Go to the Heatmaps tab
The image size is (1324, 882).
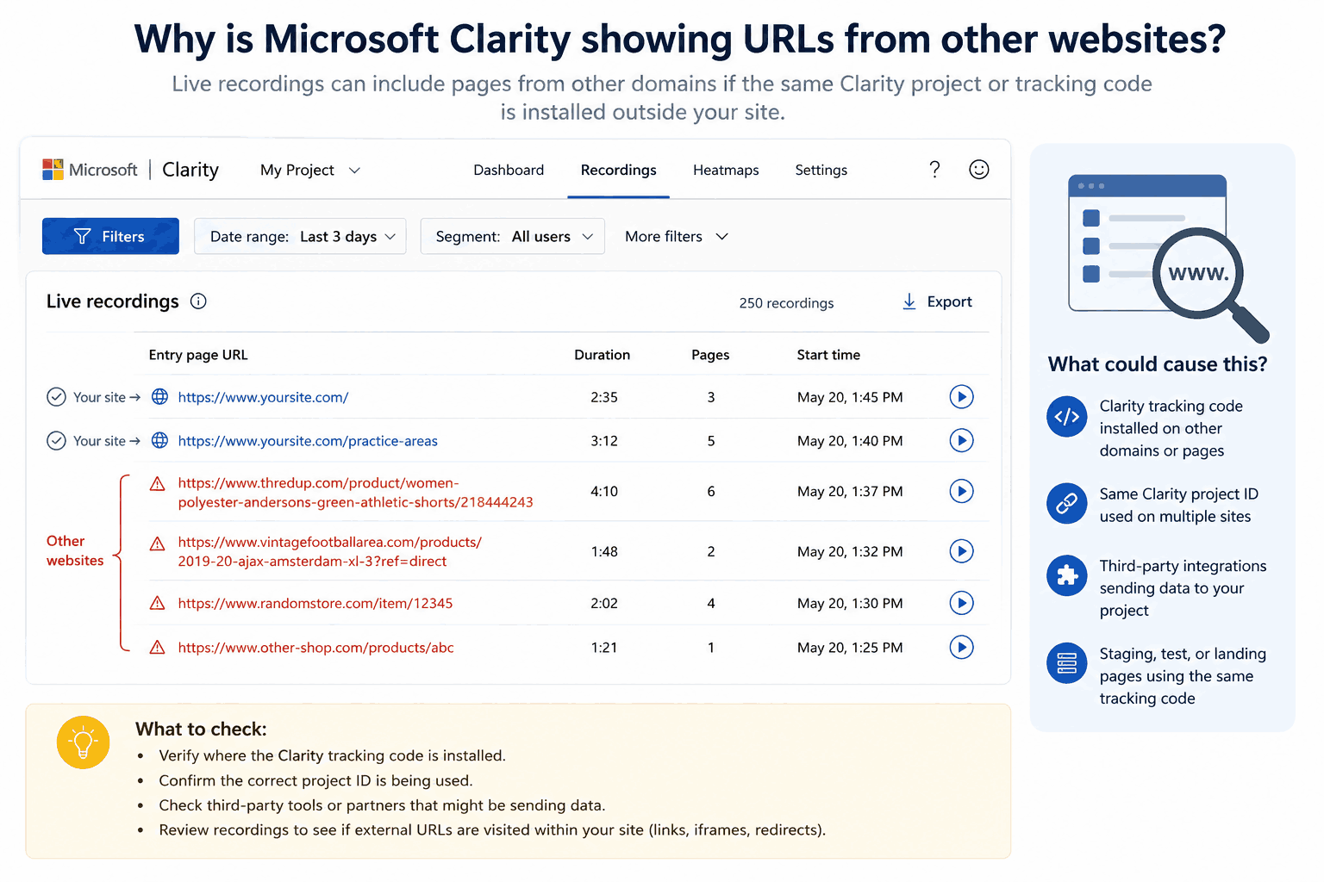[x=726, y=171]
